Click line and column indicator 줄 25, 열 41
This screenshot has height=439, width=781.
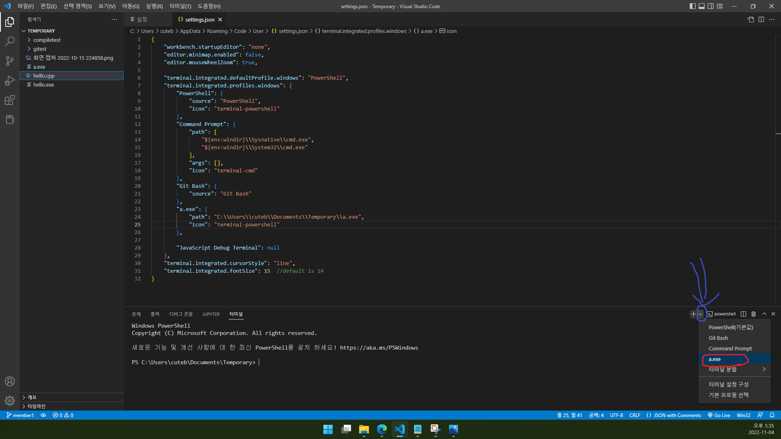pos(569,415)
